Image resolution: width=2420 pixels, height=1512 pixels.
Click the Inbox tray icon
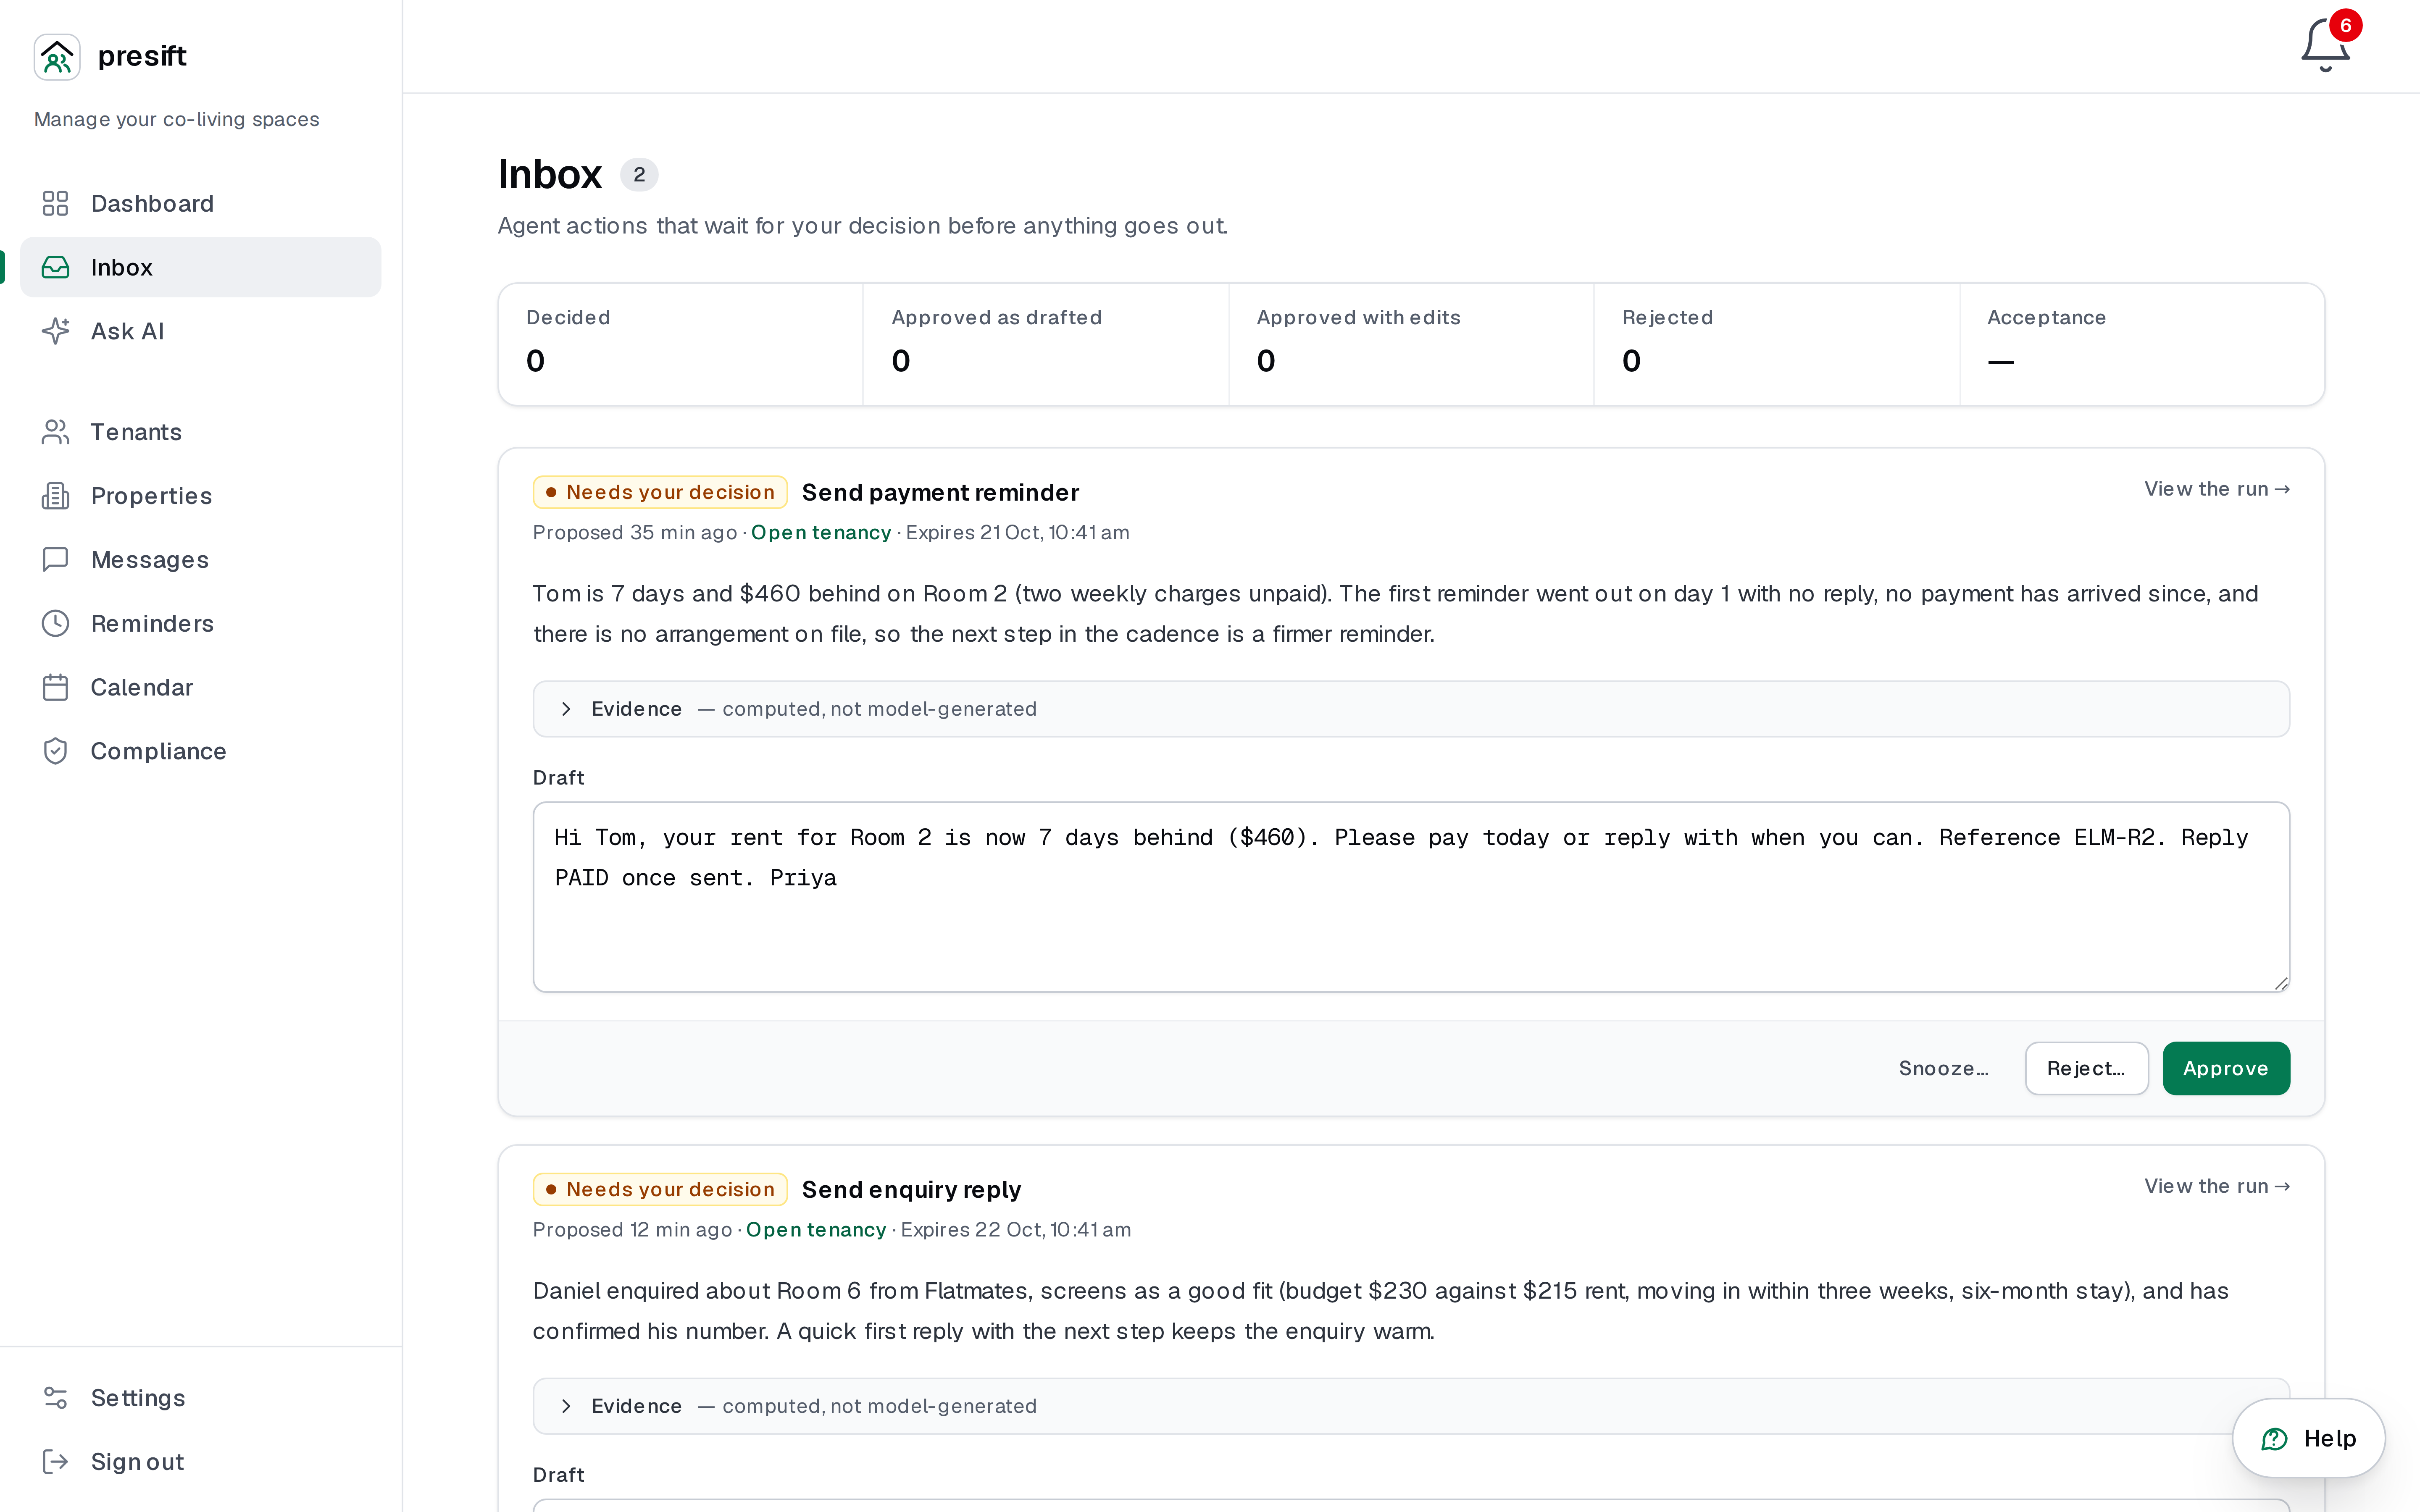[55, 267]
